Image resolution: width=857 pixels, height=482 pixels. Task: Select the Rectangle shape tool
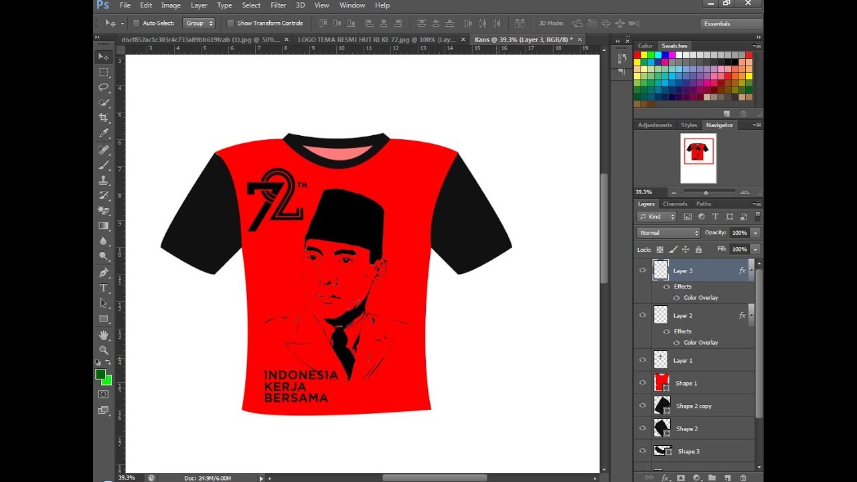coord(103,319)
